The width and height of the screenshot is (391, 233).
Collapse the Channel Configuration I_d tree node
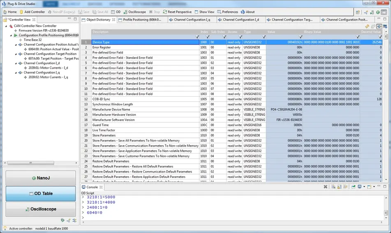click(16, 63)
